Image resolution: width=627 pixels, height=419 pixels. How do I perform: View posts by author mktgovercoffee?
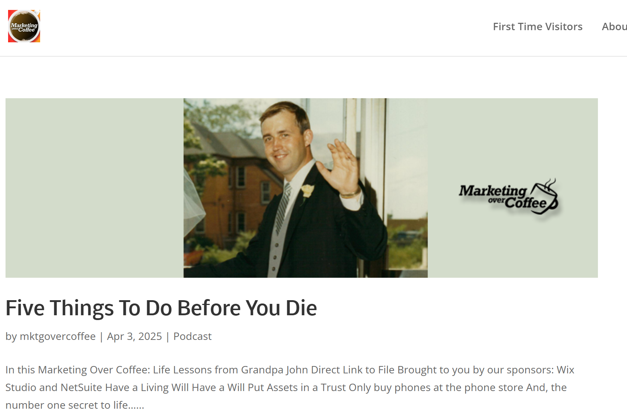click(x=58, y=336)
